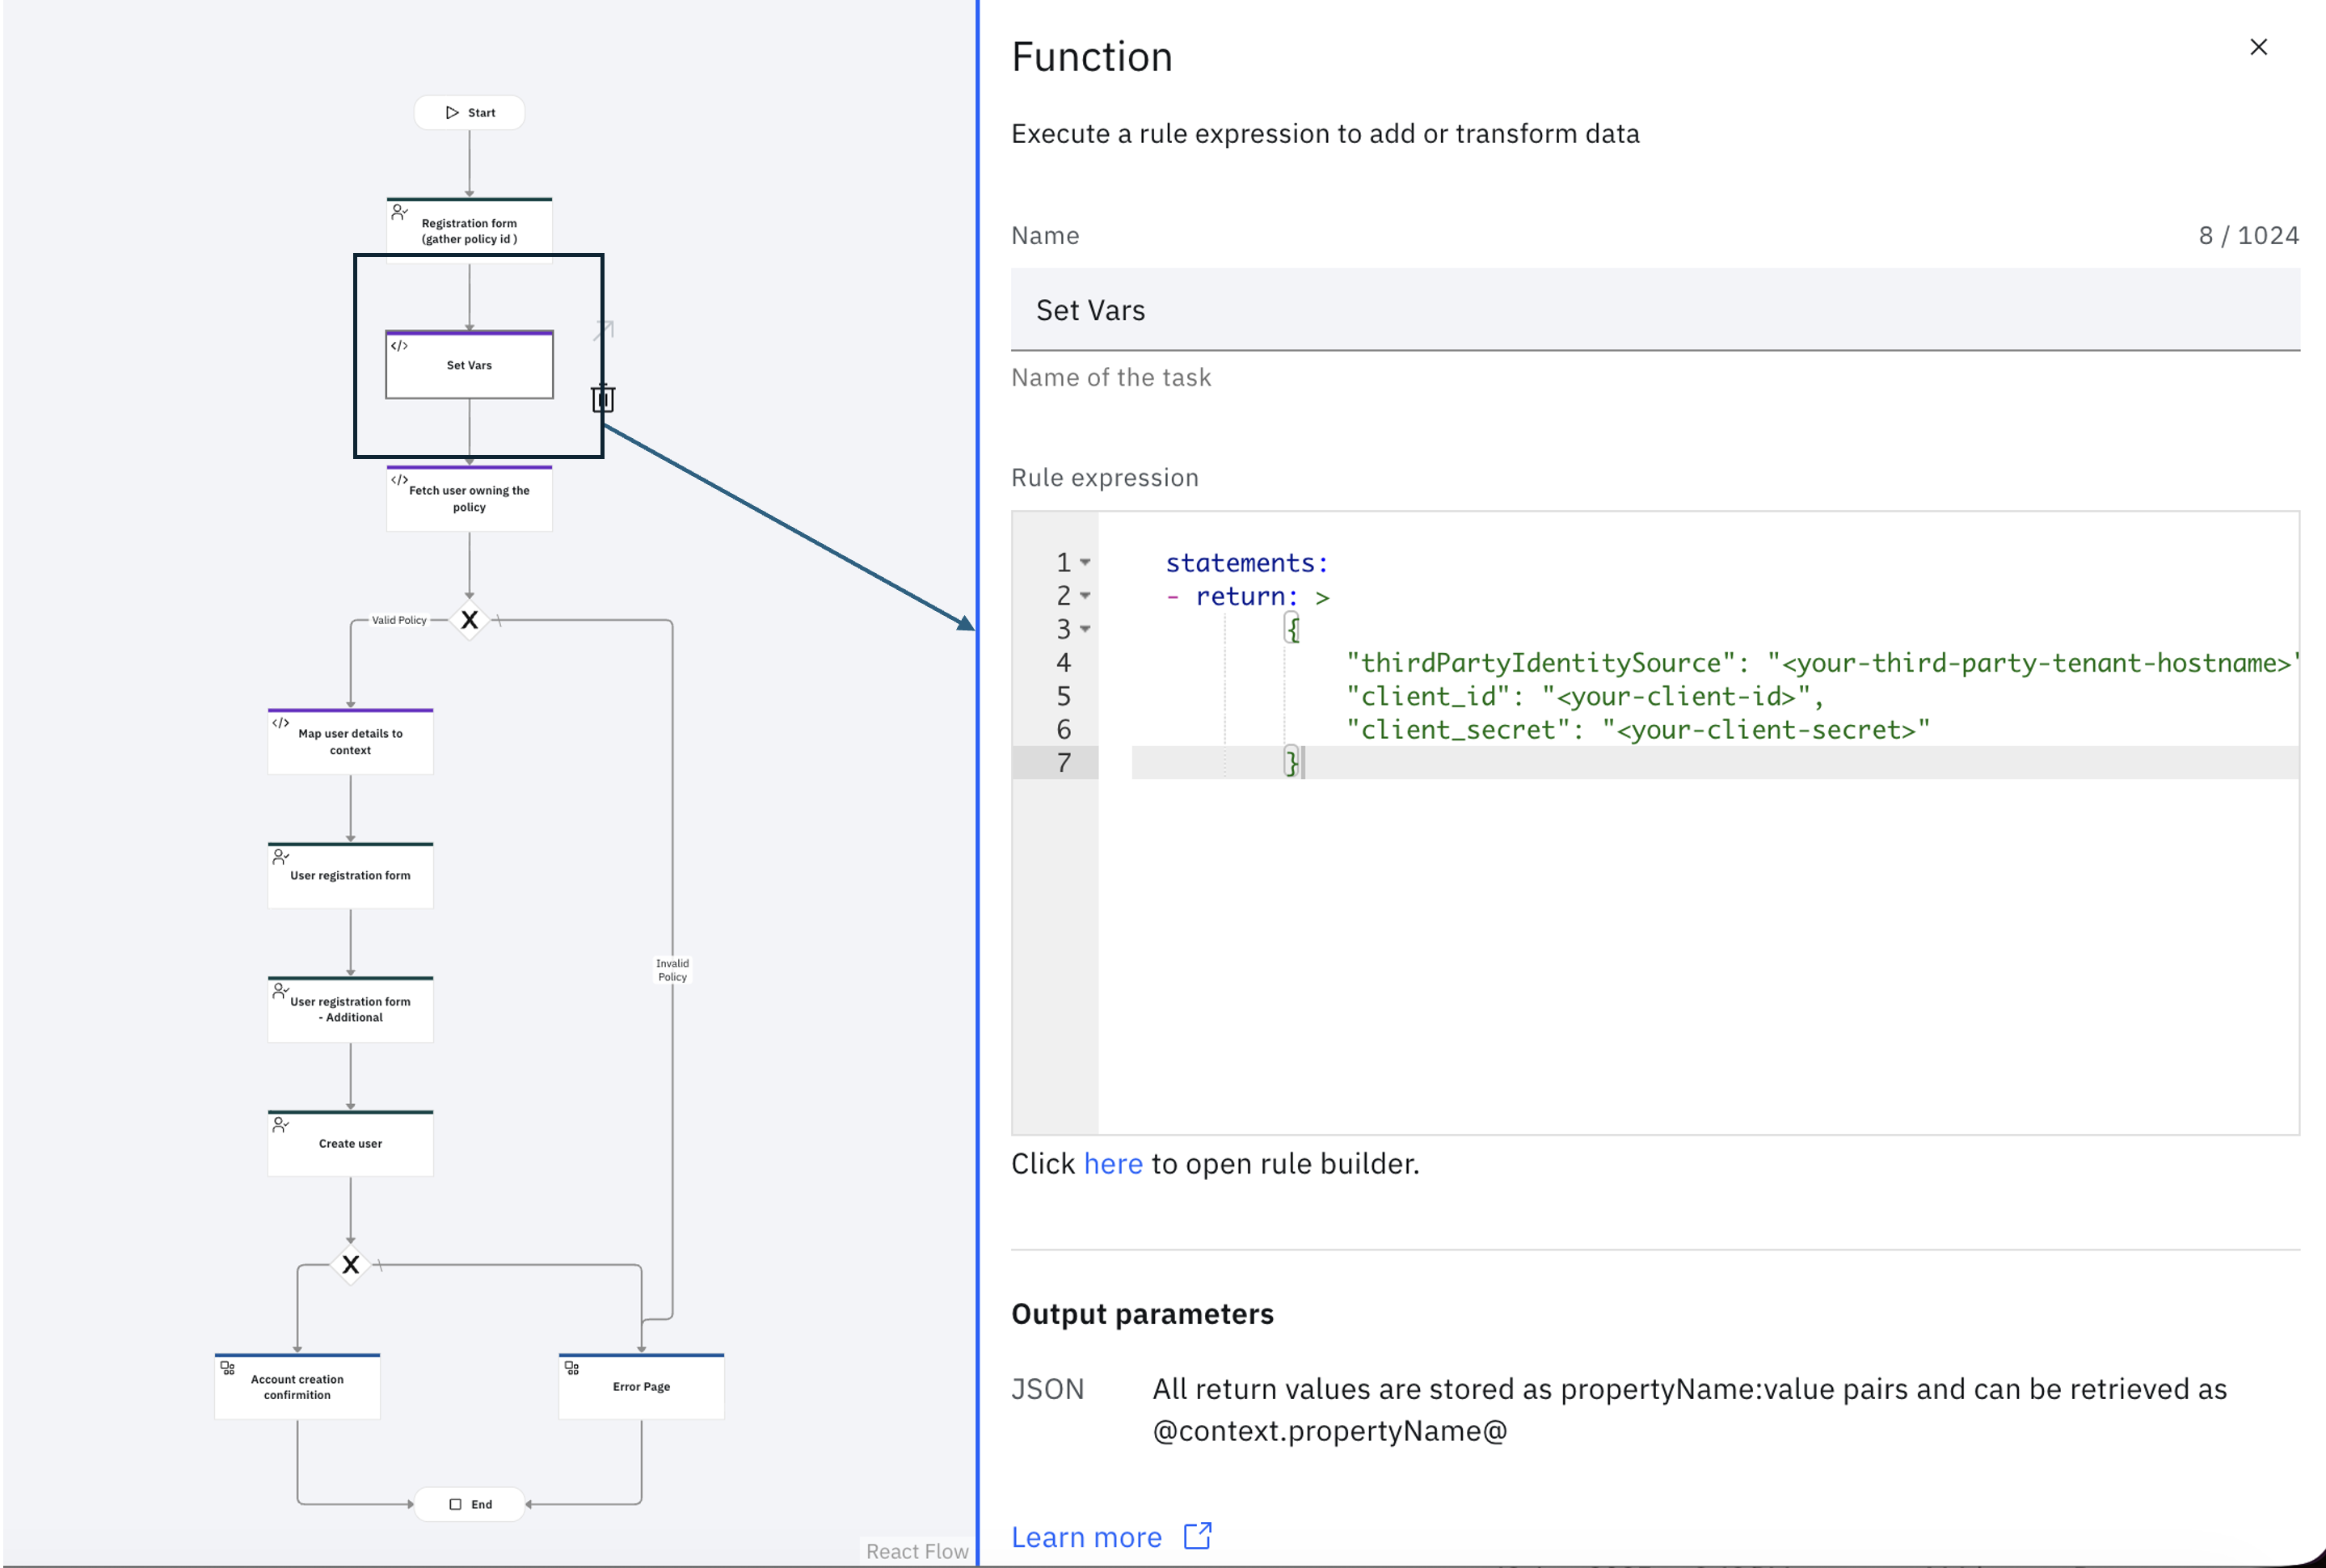
Task: Click the Invalid Policy edge label
Action: coord(672,970)
